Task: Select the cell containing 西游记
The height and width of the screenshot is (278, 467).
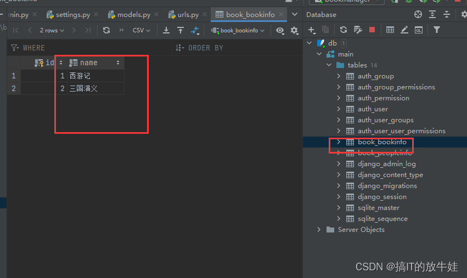Action: [x=95, y=76]
